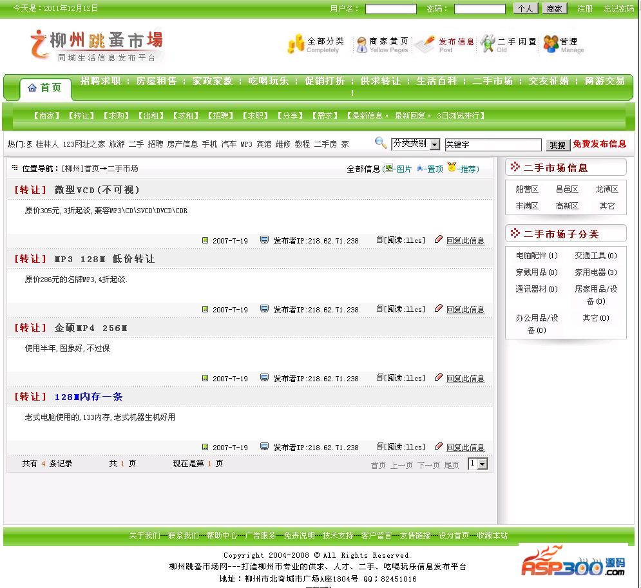Viewport: 641px width, 588px height.
Task: Open 交友征婚 menu item
Action: (x=549, y=81)
